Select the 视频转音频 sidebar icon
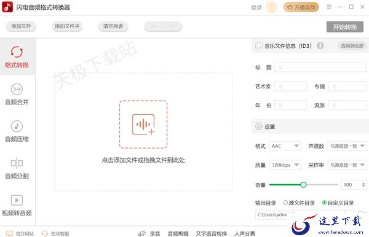369x237 pixels. [x=17, y=200]
